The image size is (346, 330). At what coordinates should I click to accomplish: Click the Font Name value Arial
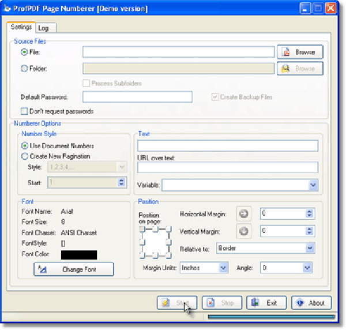coord(67,212)
